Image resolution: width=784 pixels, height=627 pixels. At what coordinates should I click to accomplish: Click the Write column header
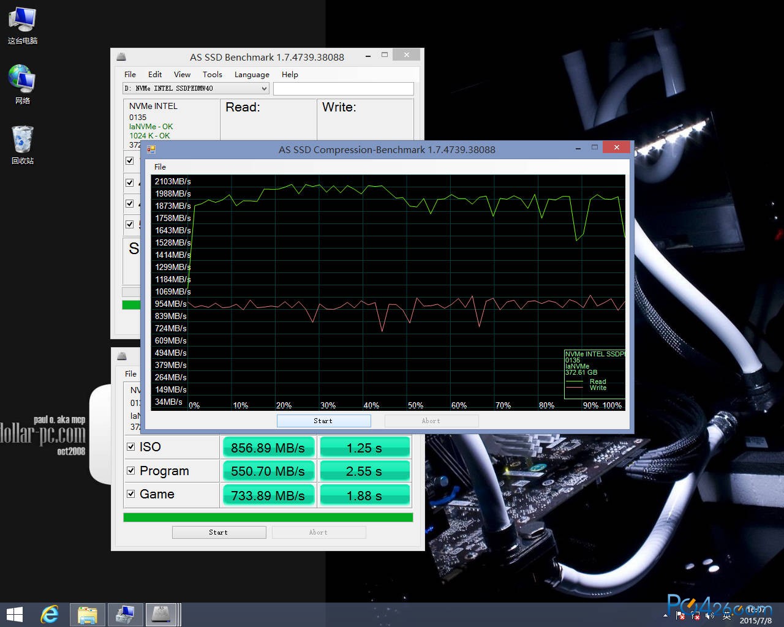[x=339, y=107]
